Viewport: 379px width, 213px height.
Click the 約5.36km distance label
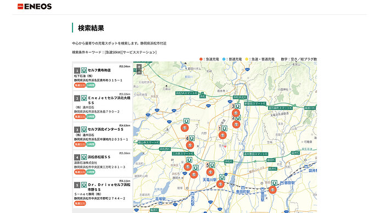point(125,153)
